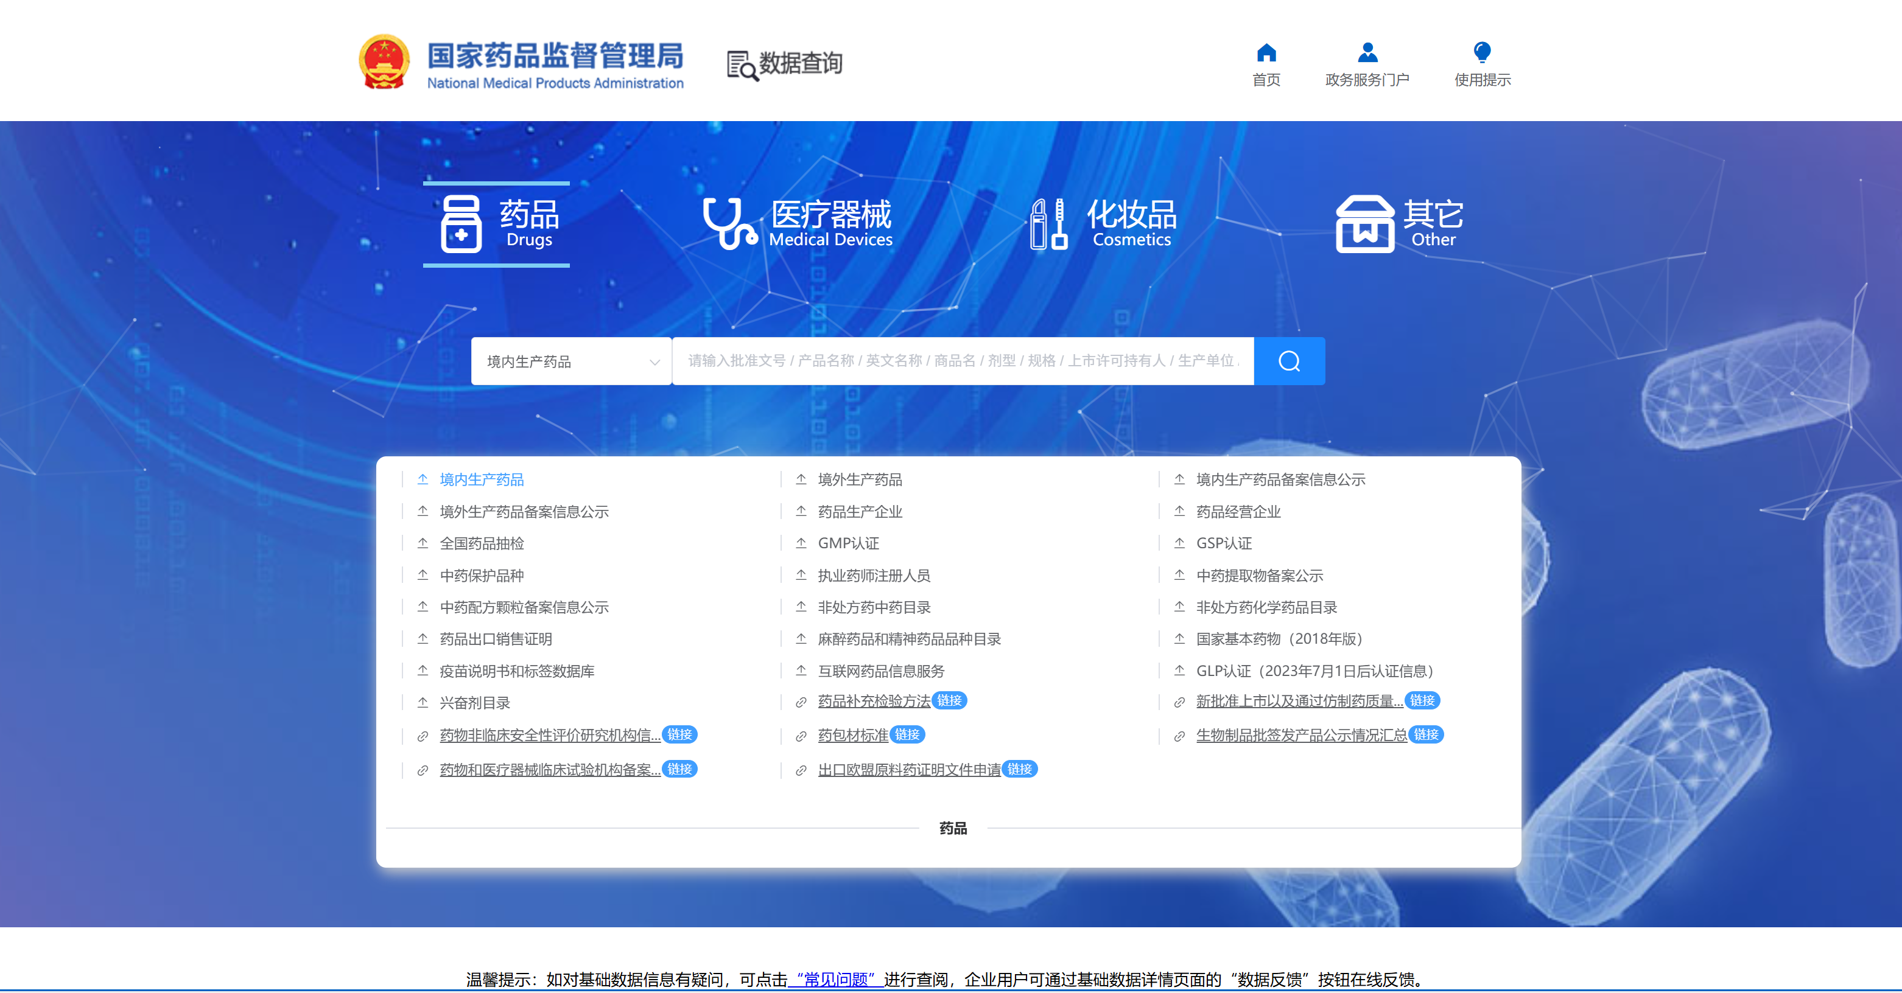The image size is (1902, 993).
Task: Click the link icon beside 新批准上市以及通过仿制药质量
Action: click(1180, 702)
